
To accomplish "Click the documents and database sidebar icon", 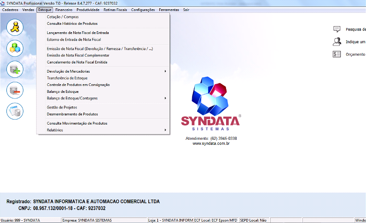I will (x=15, y=111).
